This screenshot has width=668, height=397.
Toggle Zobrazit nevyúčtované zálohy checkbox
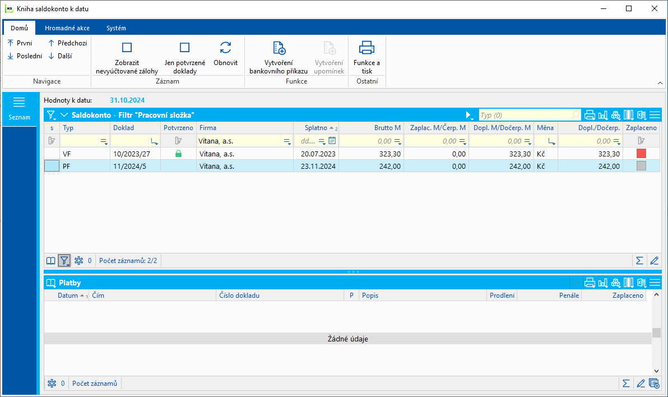pos(127,48)
